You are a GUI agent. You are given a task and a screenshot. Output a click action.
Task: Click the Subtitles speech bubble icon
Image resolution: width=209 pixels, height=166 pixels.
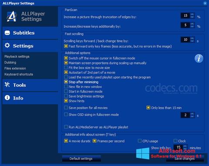7,33
